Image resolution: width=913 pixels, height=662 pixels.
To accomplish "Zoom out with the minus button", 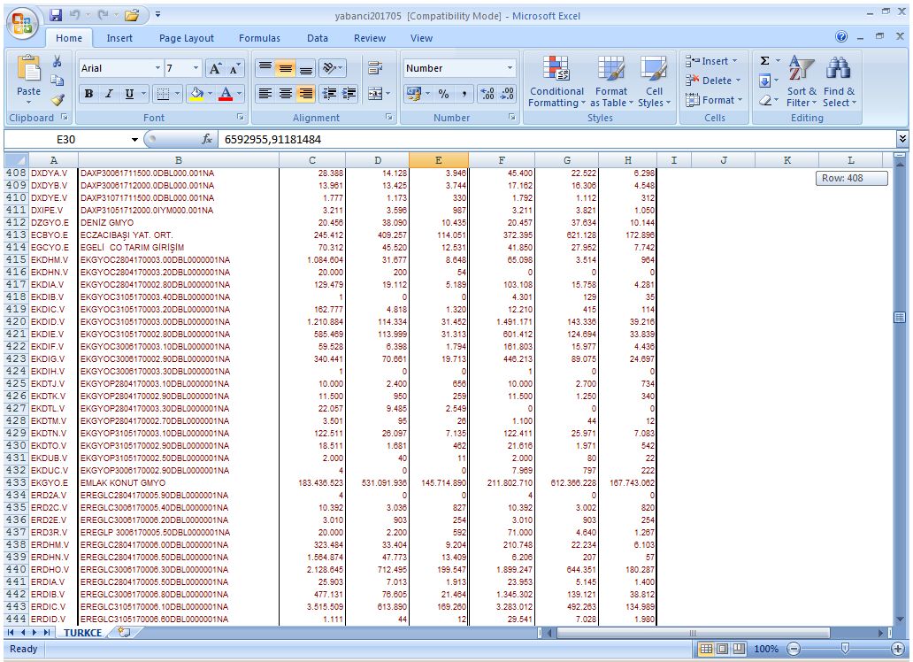I will 793,649.
